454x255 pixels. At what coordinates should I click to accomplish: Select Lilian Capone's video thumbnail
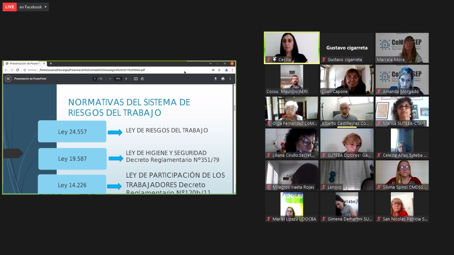coord(347,79)
